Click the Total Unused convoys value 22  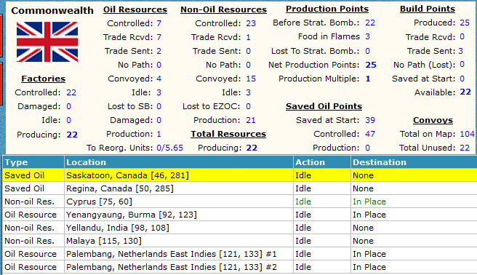pos(465,148)
